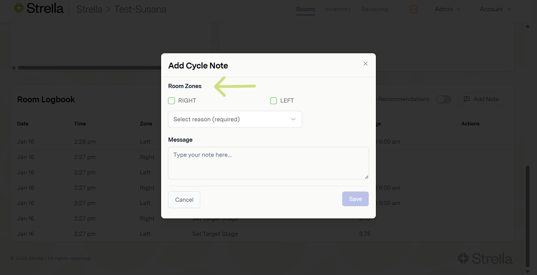537x275 pixels.
Task: Toggle the Recommendations switch
Action: 444,99
